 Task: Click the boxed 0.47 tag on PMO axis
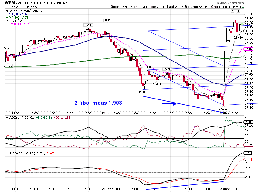point(248,160)
